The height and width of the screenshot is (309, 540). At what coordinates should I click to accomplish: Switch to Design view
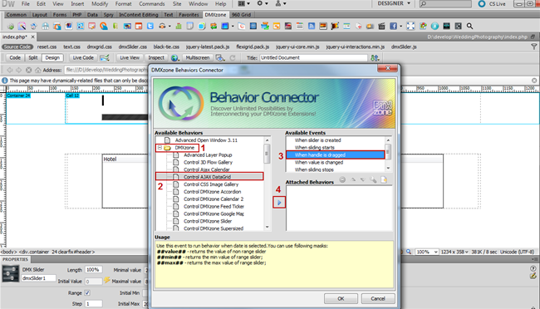coord(52,58)
